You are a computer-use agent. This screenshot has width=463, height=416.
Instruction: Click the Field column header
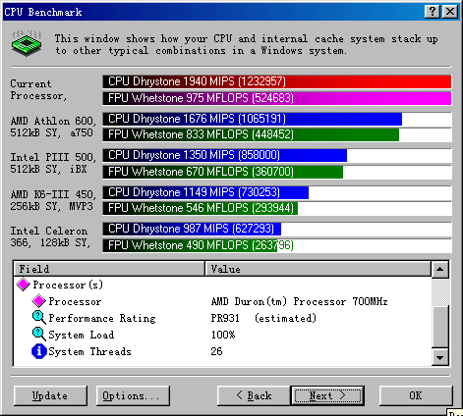tap(109, 269)
